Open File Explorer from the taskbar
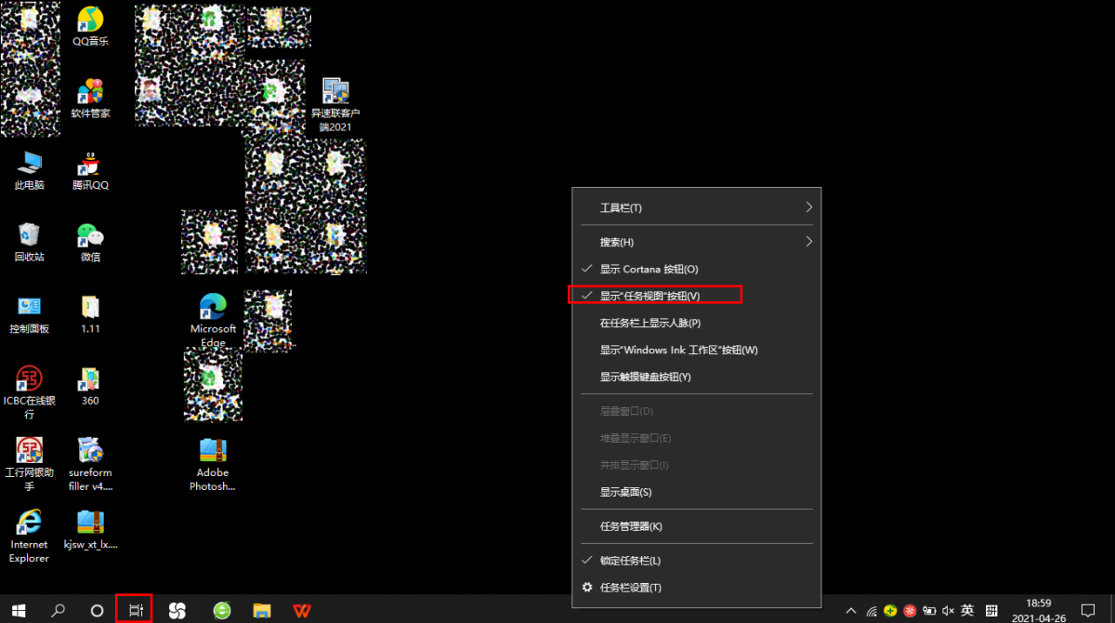Viewport: 1115px width, 623px height. 263,610
